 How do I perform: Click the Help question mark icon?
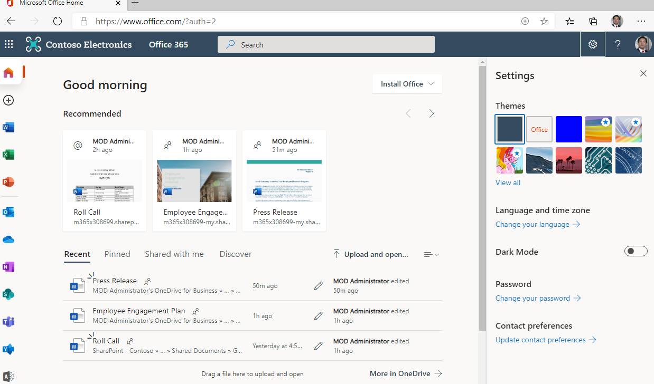click(618, 45)
